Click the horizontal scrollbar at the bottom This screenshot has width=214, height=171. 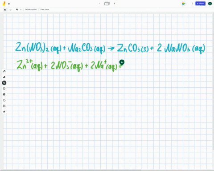tap(70, 170)
